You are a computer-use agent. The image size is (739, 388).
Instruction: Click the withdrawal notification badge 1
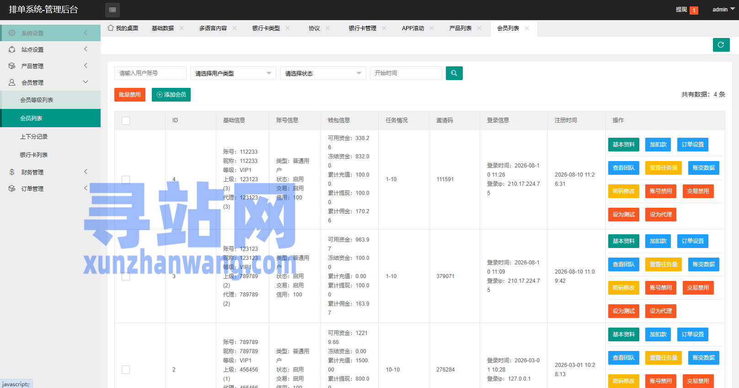[x=694, y=10]
